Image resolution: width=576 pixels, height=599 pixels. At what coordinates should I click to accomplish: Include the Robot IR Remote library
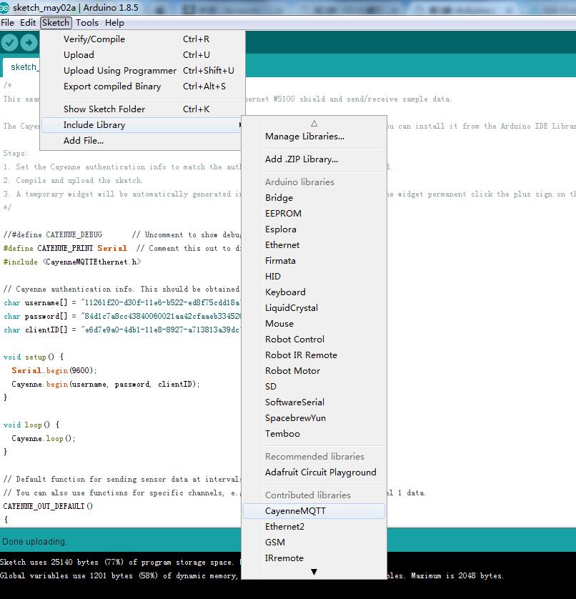click(x=314, y=355)
